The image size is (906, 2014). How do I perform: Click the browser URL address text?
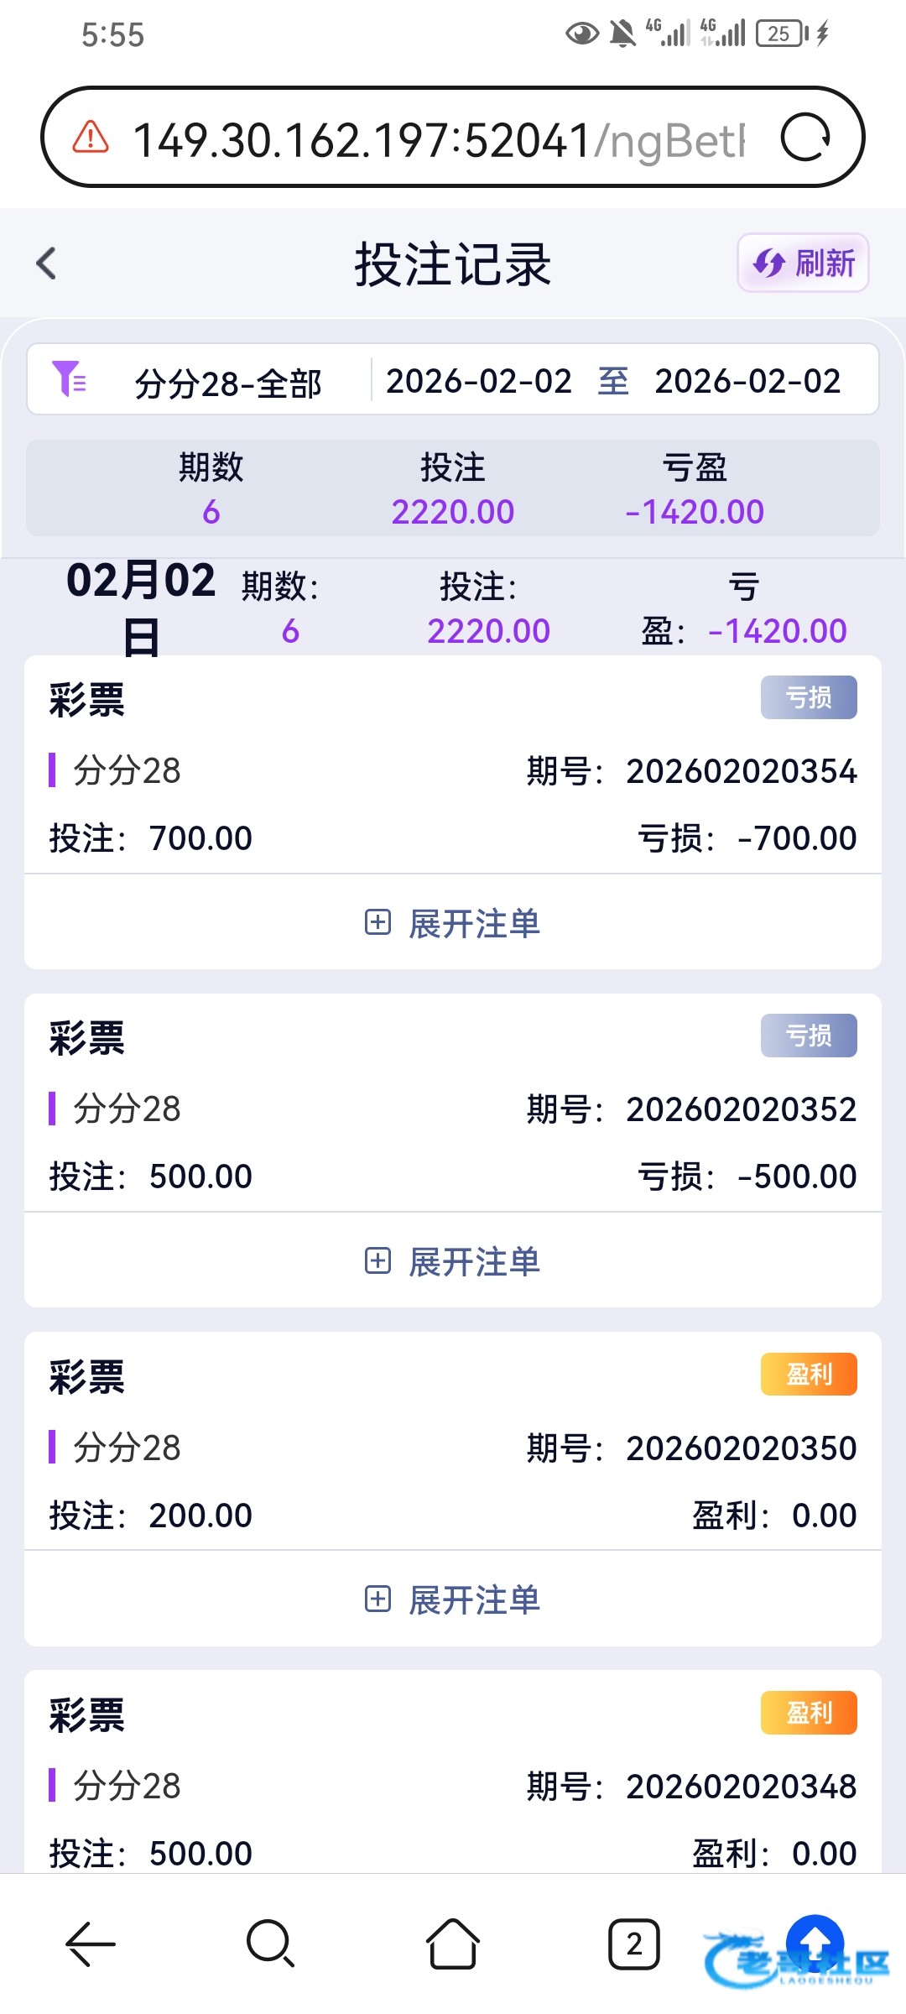[436, 139]
